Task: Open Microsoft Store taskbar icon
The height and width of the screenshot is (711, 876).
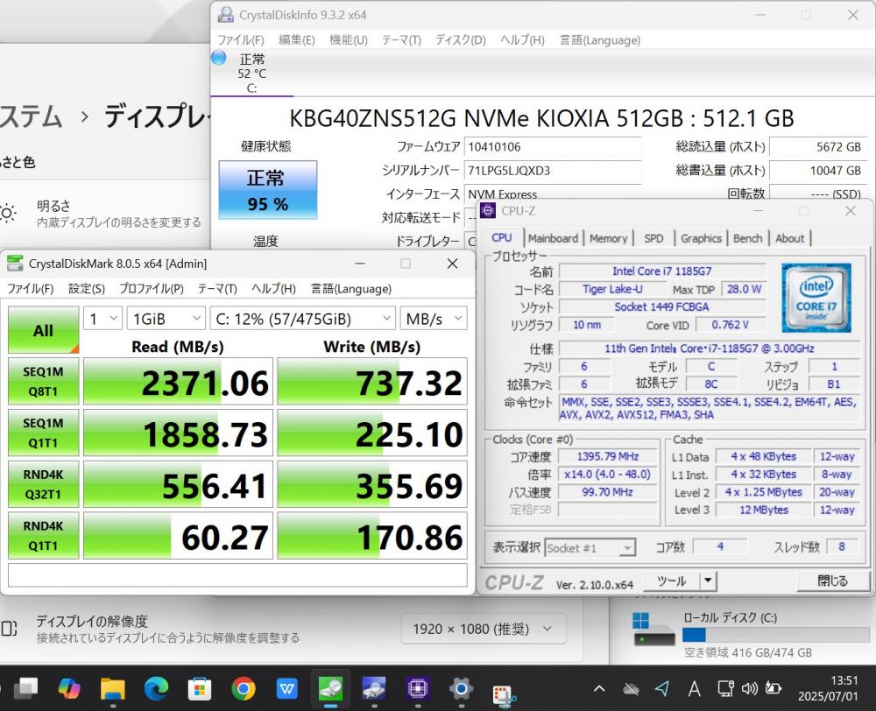Action: tap(200, 688)
